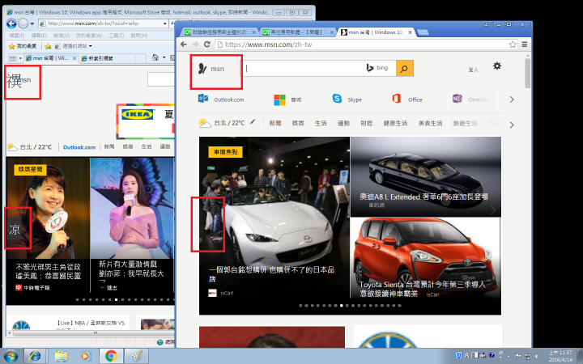Click the Back button in Internet Explorer
Image resolution: width=583 pixels, height=364 pixels.
click(x=11, y=23)
